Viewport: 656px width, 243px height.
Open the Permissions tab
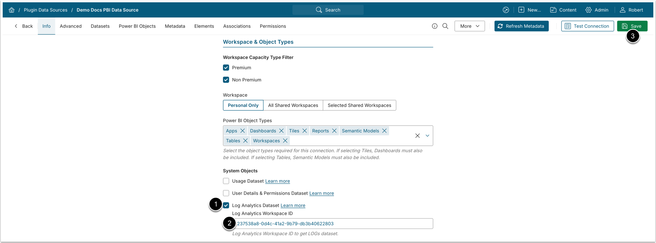click(x=273, y=26)
